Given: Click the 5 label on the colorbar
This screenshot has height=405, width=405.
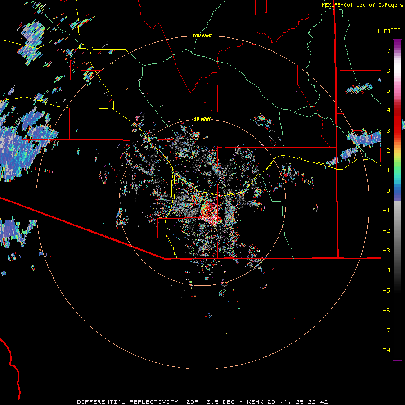Looking at the screenshot, I should click(x=388, y=90).
